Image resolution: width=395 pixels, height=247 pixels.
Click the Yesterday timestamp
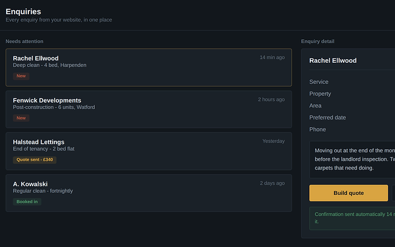click(x=273, y=141)
